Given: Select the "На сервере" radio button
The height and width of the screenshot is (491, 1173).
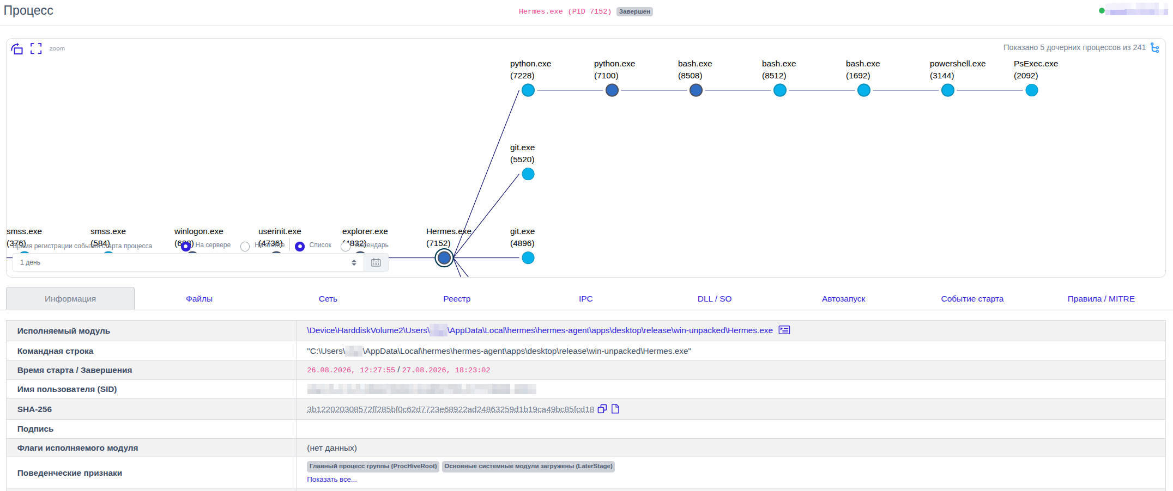Looking at the screenshot, I should click(186, 246).
